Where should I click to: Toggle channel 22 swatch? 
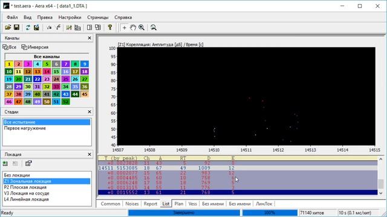tap(37, 79)
